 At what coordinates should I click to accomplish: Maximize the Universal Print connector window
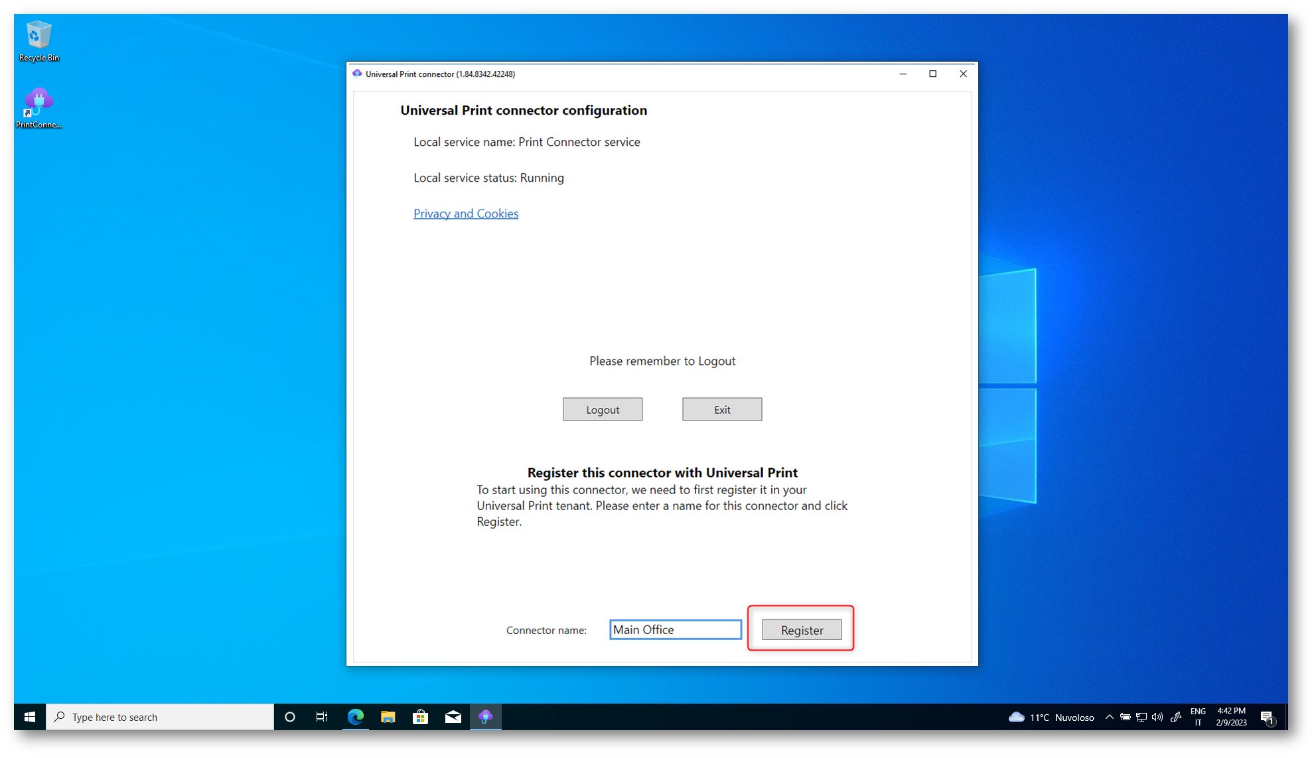click(932, 74)
